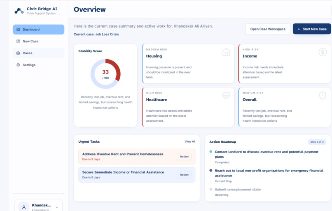Click the Urgent Tasks heading

click(x=89, y=141)
